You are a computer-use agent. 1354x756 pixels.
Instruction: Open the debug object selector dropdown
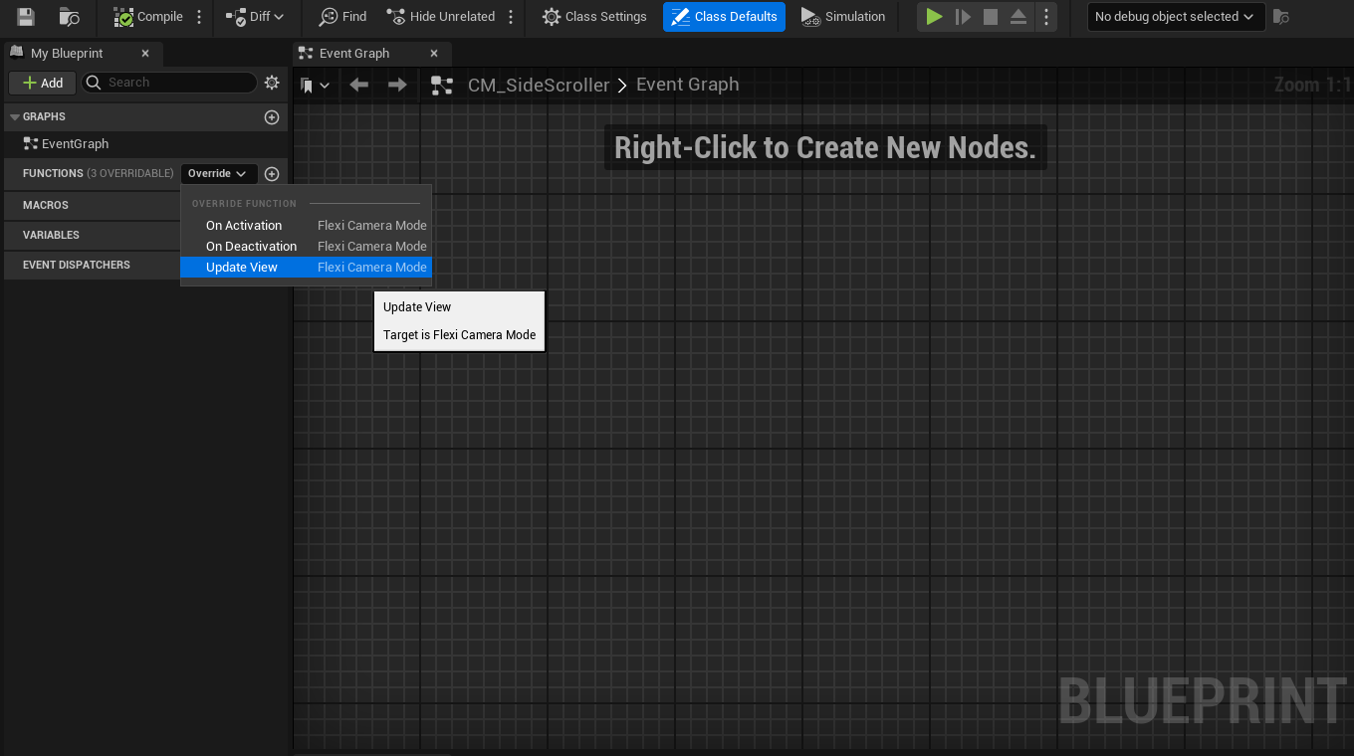coord(1175,17)
